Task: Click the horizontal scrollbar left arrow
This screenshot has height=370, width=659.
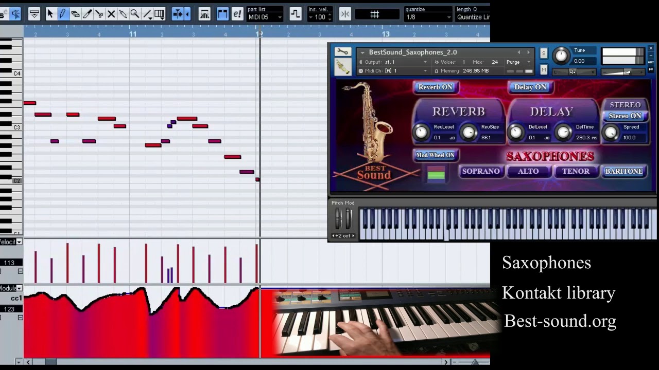Action: (x=28, y=362)
